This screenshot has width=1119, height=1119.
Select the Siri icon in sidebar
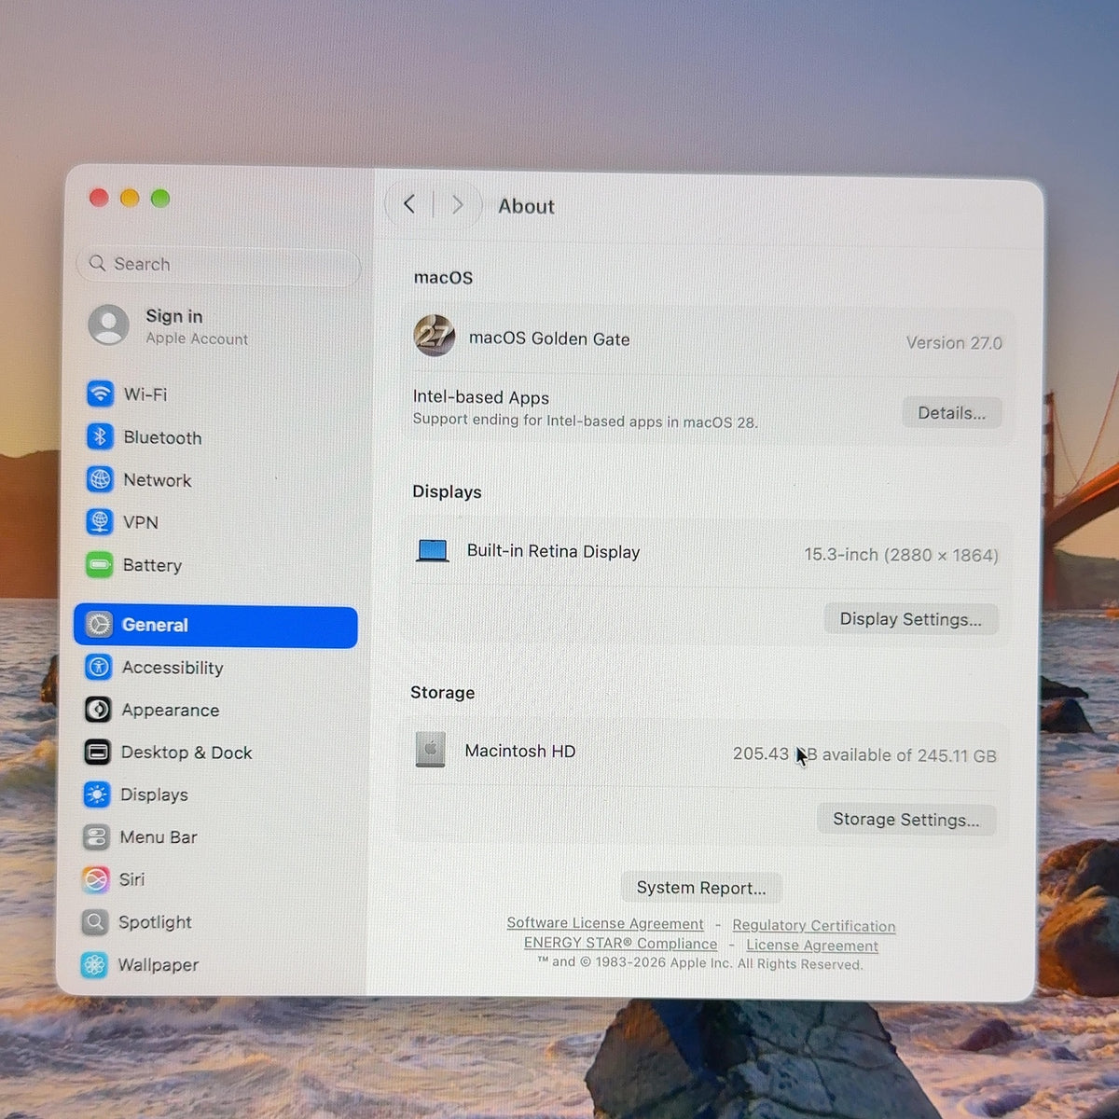[95, 879]
